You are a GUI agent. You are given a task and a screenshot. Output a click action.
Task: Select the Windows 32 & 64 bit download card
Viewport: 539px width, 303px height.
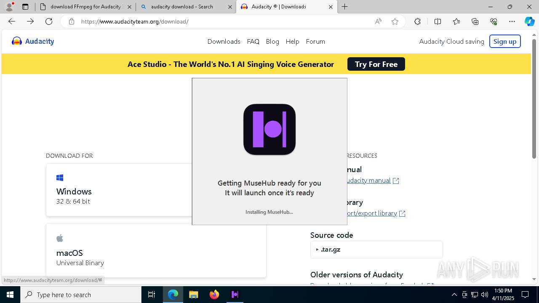119,190
